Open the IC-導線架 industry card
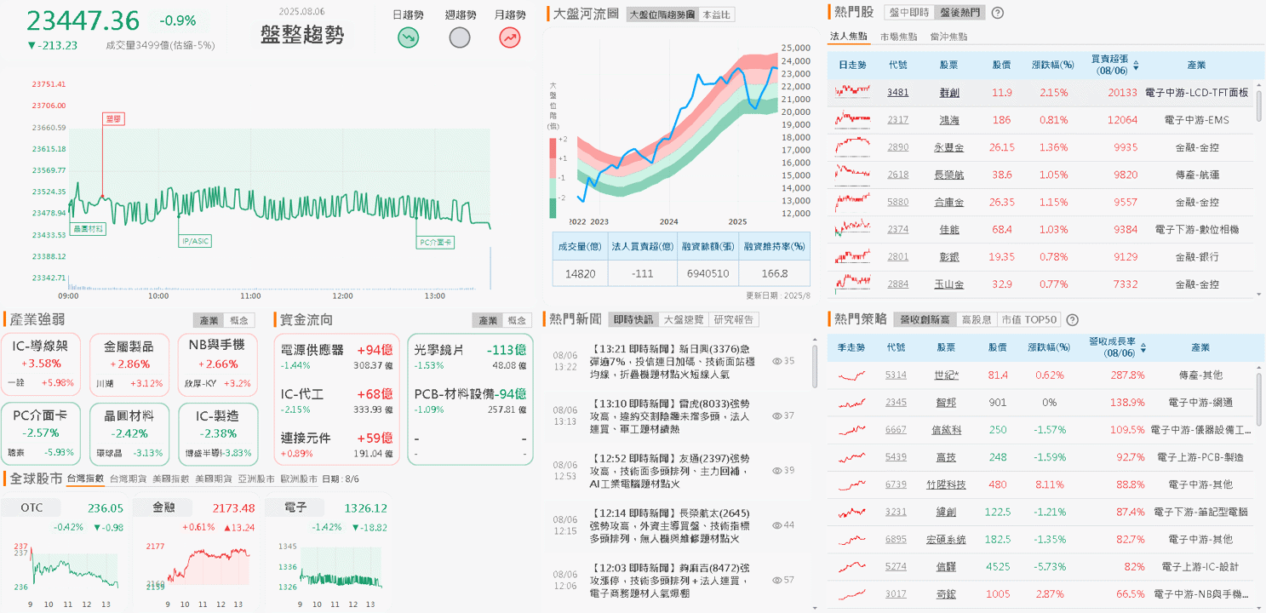1266x613 pixels. pyautogui.click(x=40, y=364)
